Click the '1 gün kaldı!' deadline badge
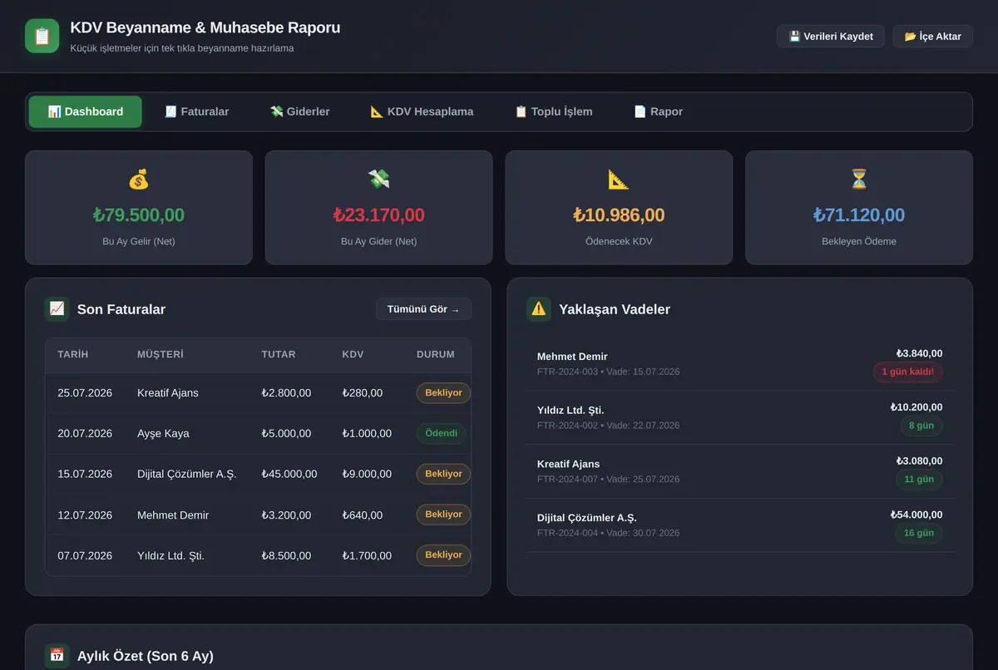Screen dimensions: 998x670 coord(907,372)
